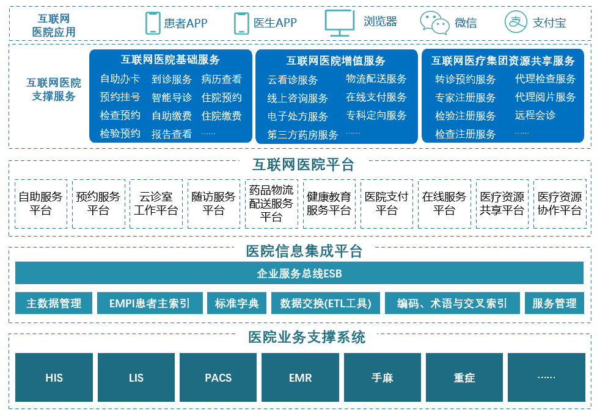
Task: Click the Alipay circle icon
Action: (516, 22)
